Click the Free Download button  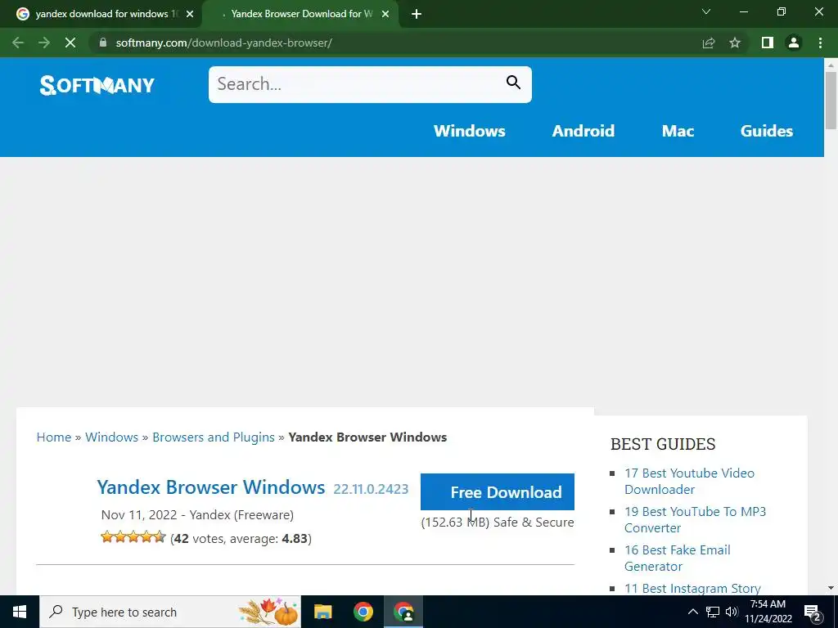(x=498, y=491)
